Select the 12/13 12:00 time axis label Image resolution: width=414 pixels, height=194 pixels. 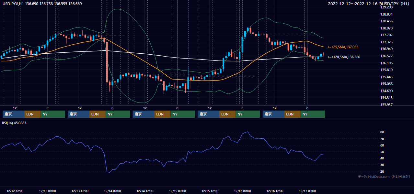point(80,191)
